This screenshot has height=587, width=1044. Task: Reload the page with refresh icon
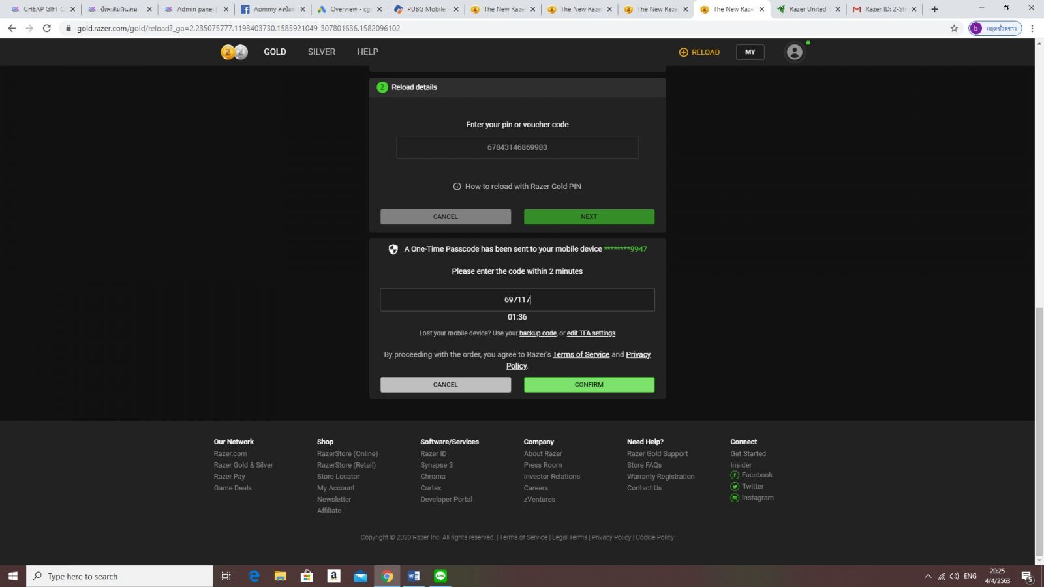pyautogui.click(x=47, y=28)
